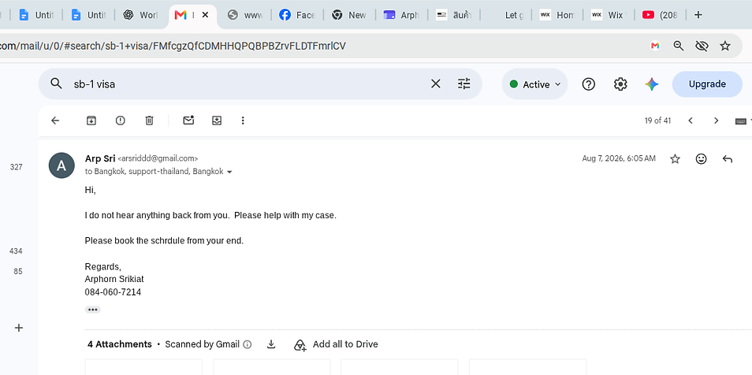View Scanned by Gmail info icon

pyautogui.click(x=248, y=344)
